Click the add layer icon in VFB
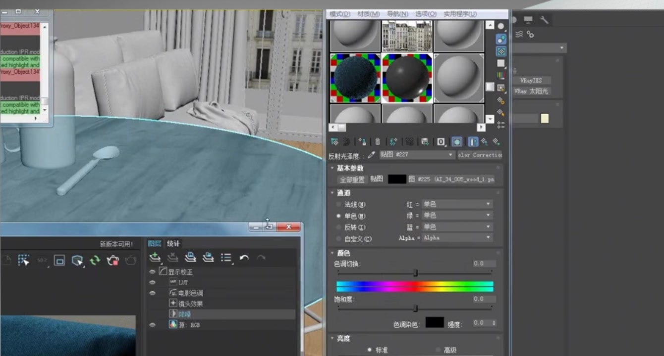The image size is (664, 356). pyautogui.click(x=155, y=258)
